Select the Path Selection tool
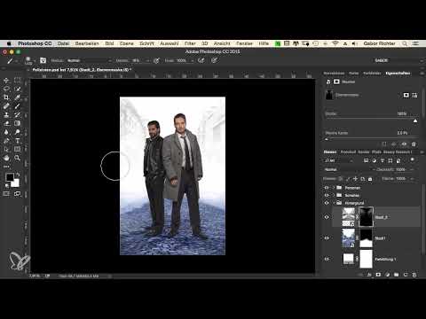This screenshot has height=319, width=426. pos(6,149)
